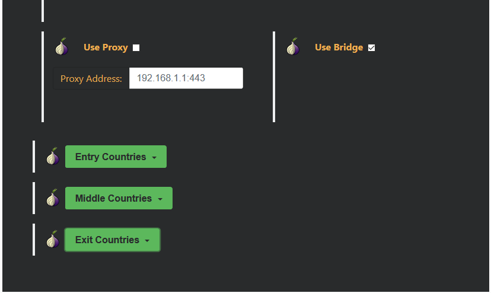The height and width of the screenshot is (293, 491).
Task: Open the Exit Countries dropdown
Action: (x=107, y=240)
